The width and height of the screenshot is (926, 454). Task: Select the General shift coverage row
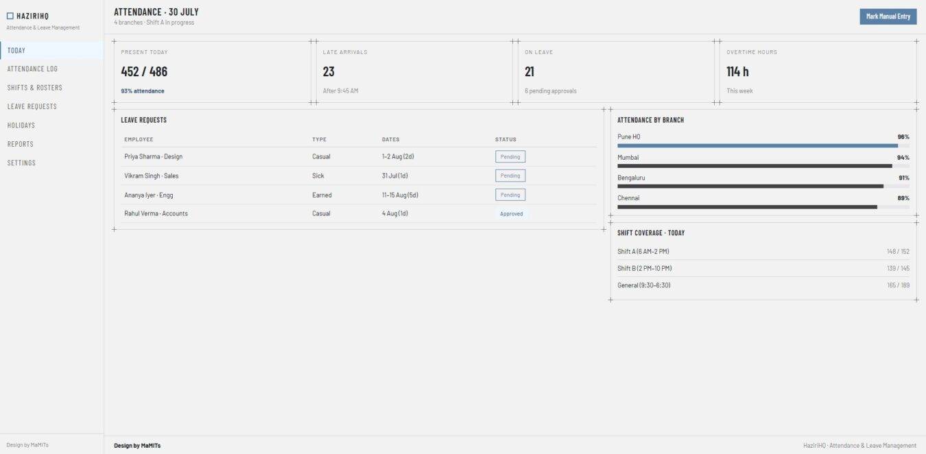(763, 285)
